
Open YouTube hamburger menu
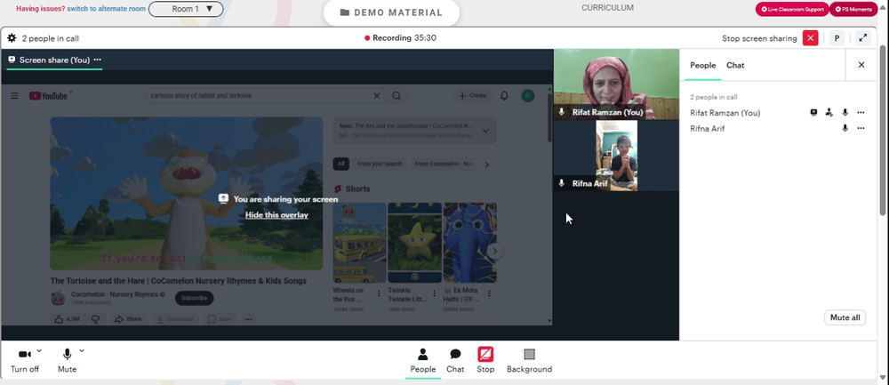[x=15, y=96]
